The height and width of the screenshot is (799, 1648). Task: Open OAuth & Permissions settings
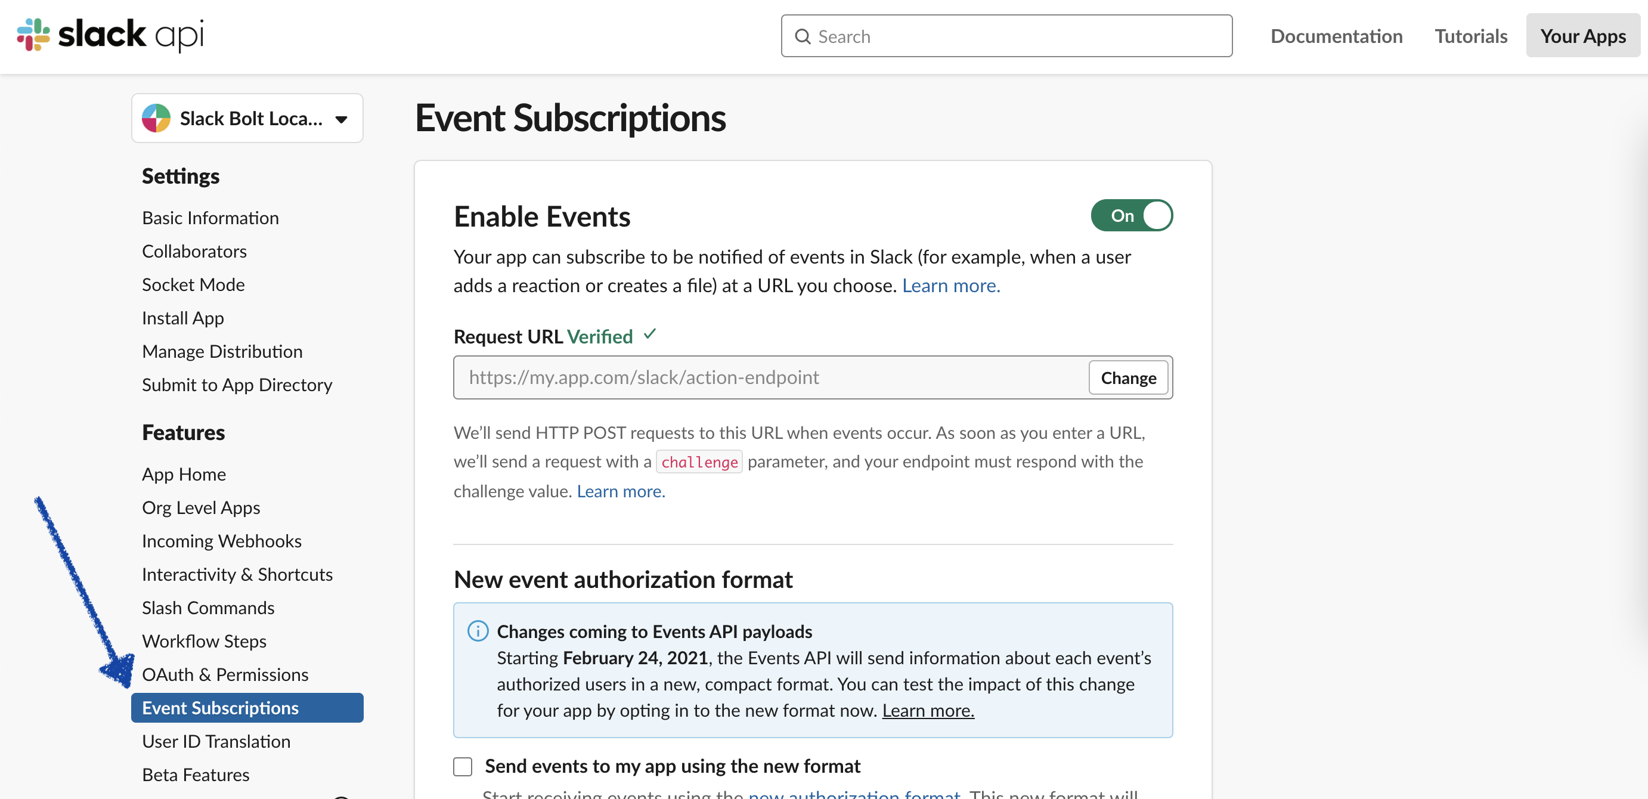(x=225, y=674)
